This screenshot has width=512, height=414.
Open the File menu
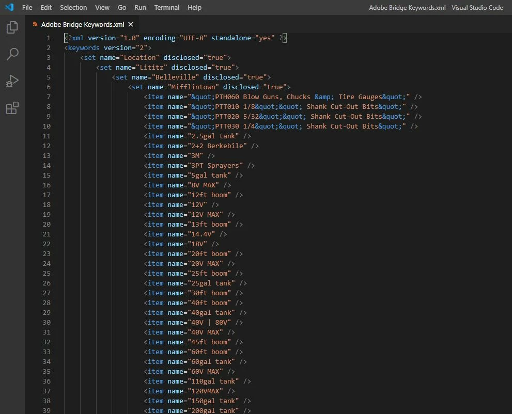[x=27, y=8]
